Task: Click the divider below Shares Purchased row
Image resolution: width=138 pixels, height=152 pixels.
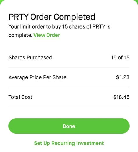Action: pos(69,67)
